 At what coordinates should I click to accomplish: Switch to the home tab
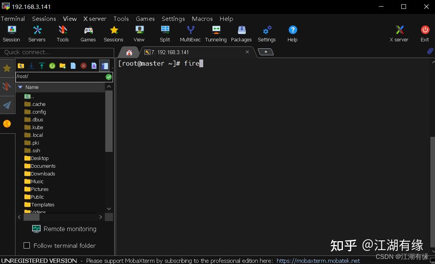click(x=129, y=52)
